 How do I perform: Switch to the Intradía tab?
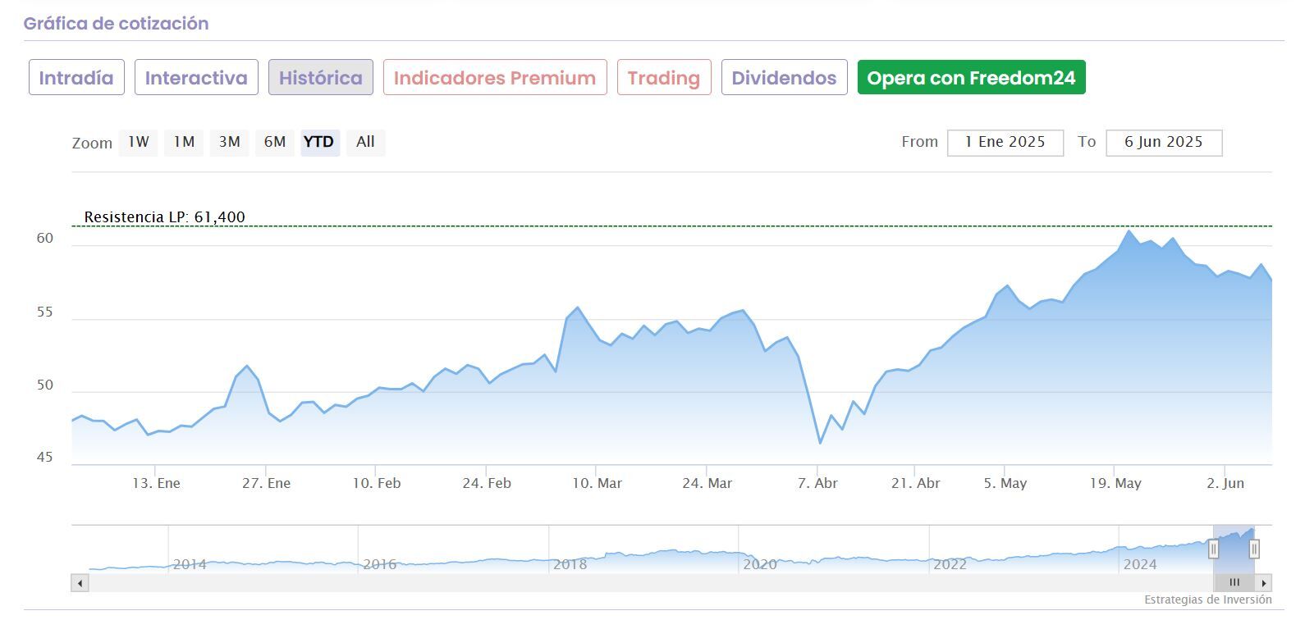click(76, 78)
